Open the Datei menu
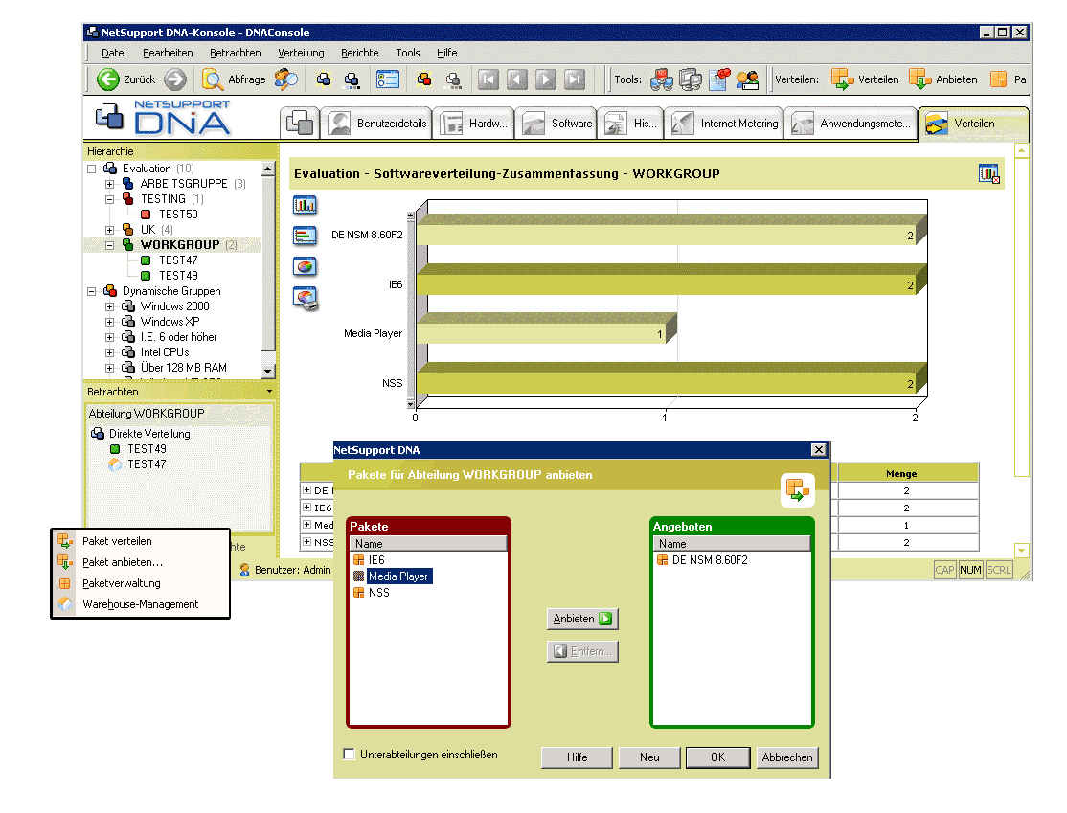Viewport: 1067px width, 813px height. click(114, 53)
